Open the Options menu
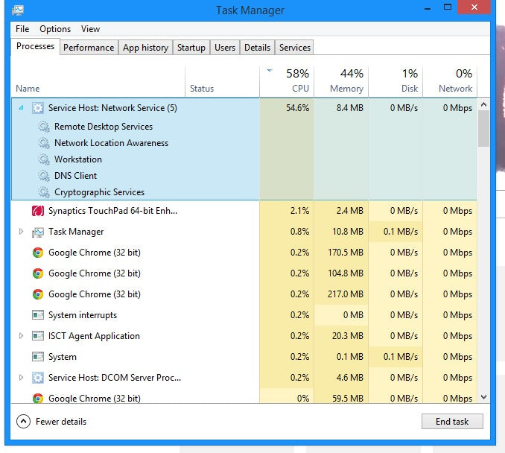 (x=55, y=29)
